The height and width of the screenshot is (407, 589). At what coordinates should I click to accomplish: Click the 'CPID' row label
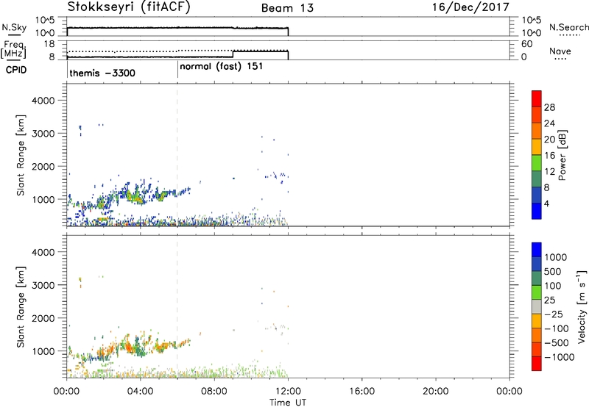[16, 70]
